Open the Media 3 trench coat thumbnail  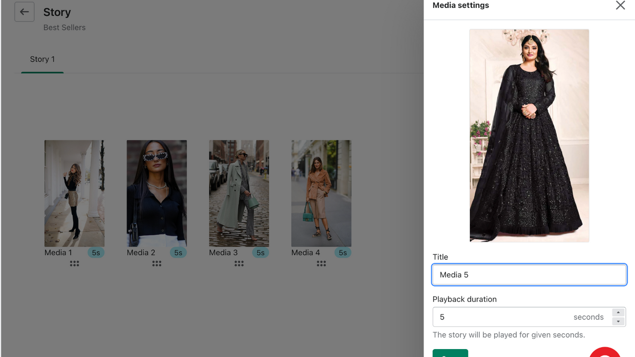coord(239,193)
